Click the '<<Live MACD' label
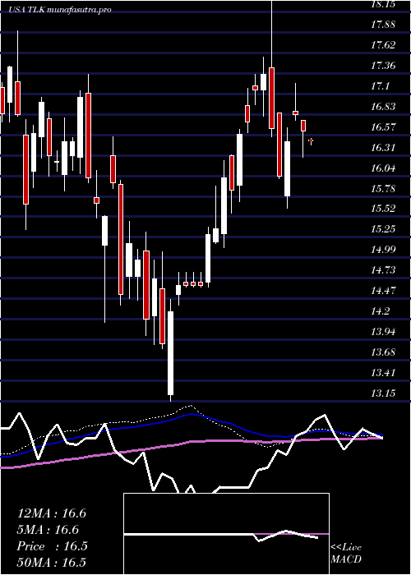 point(346,554)
